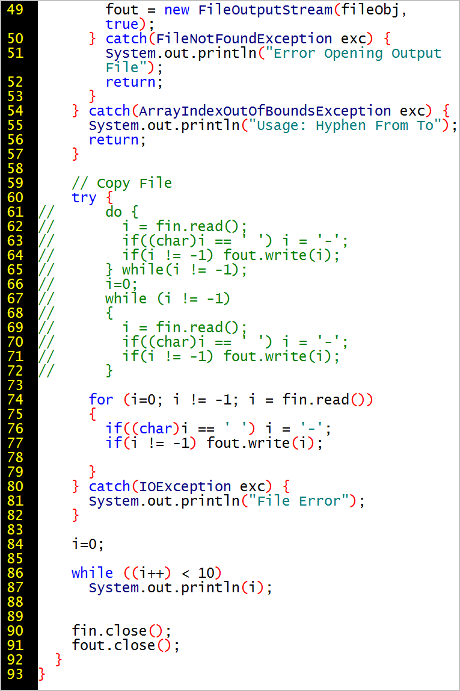Click line number 86 in the gutter
The image size is (460, 691).
15,573
